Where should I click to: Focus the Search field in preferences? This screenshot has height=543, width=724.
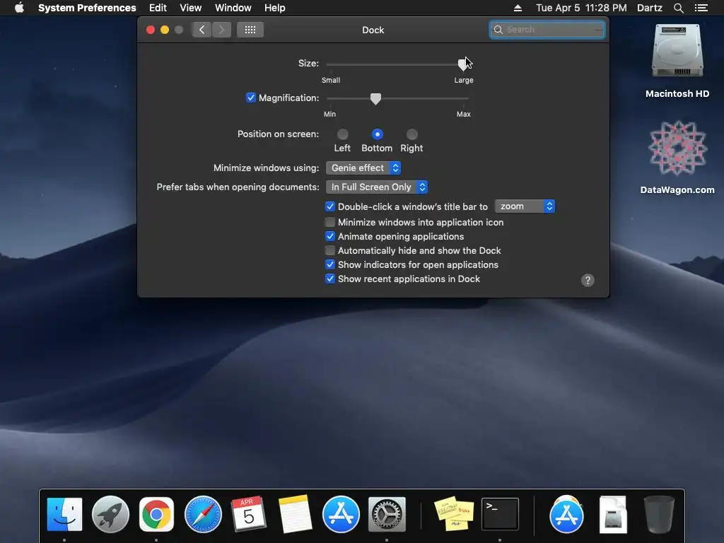[x=547, y=30]
